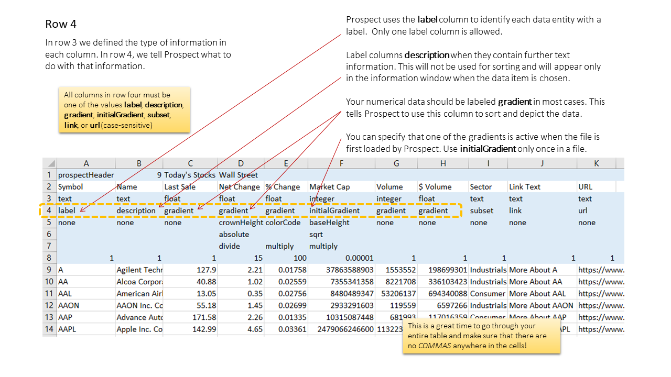
Task: Select the 'Market Cap' header cell
Action: pyautogui.click(x=341, y=187)
